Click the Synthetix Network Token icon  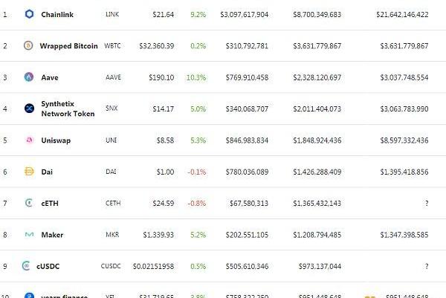pos(29,108)
